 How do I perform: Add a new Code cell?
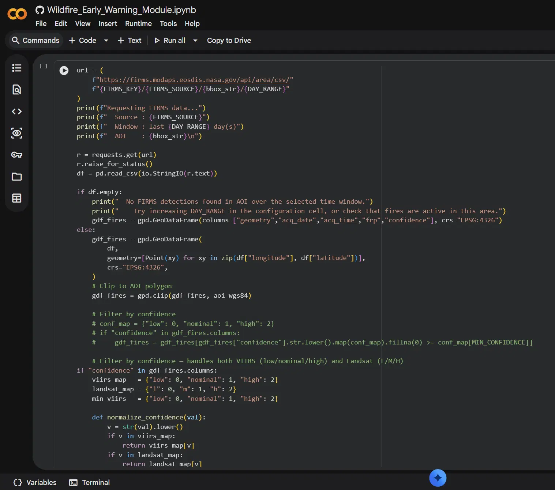click(83, 40)
